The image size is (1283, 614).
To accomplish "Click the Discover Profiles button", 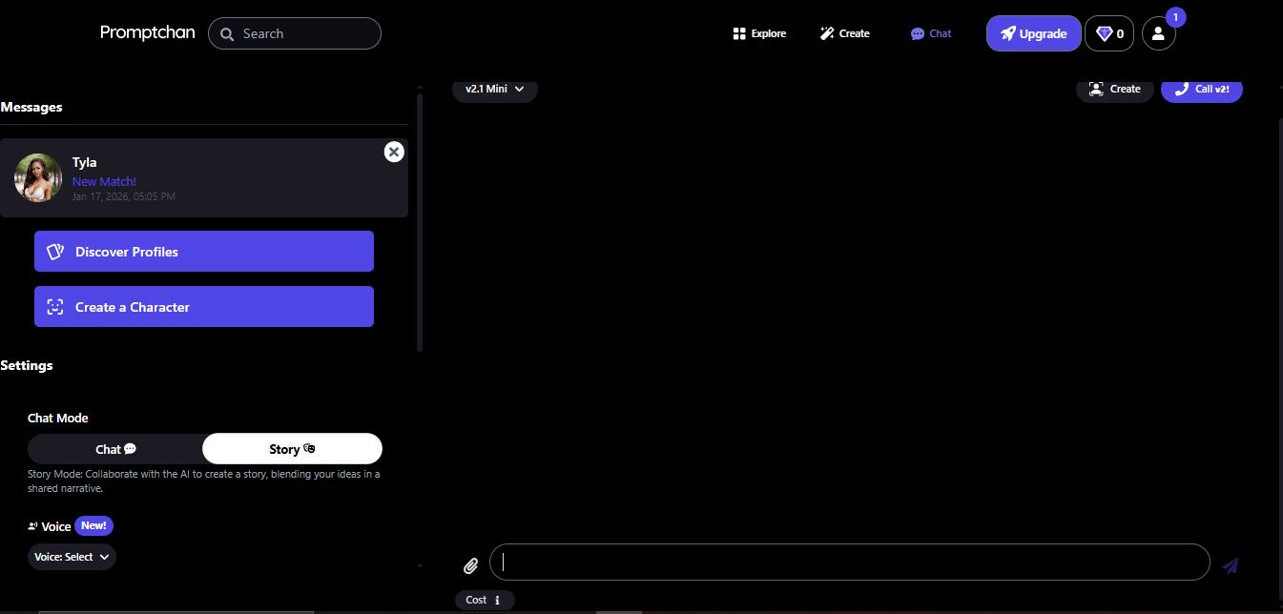I will click(x=203, y=252).
